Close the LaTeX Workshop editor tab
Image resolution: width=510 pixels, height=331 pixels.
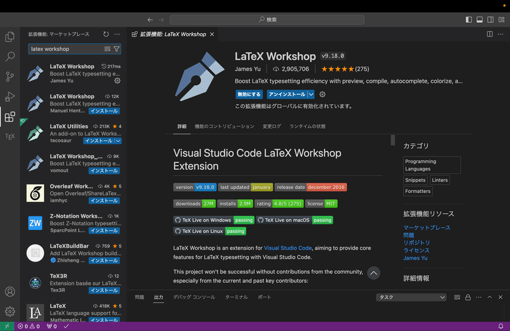[212, 34]
